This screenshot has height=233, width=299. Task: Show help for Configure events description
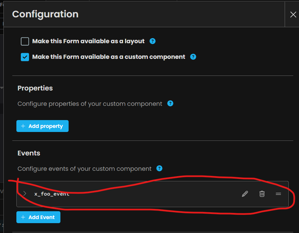[159, 168]
